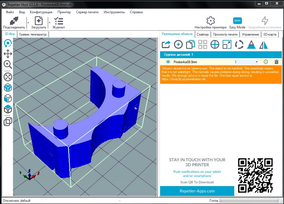
Task: Click the Repetier-Apps.com button
Action: point(197,191)
